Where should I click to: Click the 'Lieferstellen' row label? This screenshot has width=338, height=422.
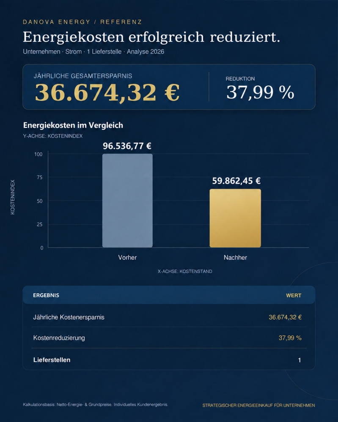tap(52, 360)
